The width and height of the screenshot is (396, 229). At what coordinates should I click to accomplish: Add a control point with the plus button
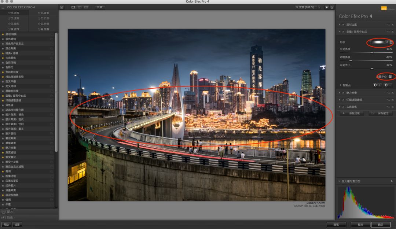click(x=377, y=85)
